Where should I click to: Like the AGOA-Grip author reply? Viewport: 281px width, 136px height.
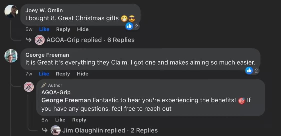pos(60,120)
